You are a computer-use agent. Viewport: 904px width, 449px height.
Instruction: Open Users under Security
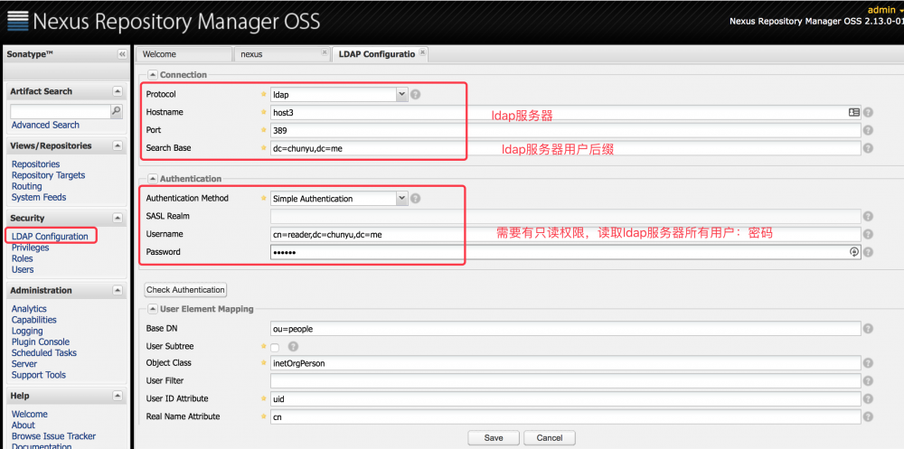pos(23,269)
